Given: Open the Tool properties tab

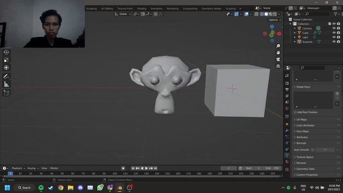Looking at the screenshot, I should 287,76.
